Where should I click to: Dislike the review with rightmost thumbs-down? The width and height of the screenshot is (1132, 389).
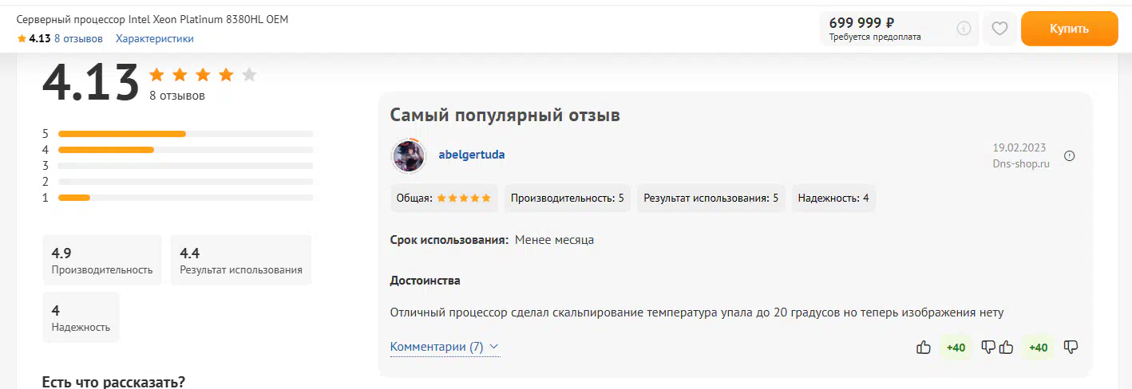tap(1071, 347)
